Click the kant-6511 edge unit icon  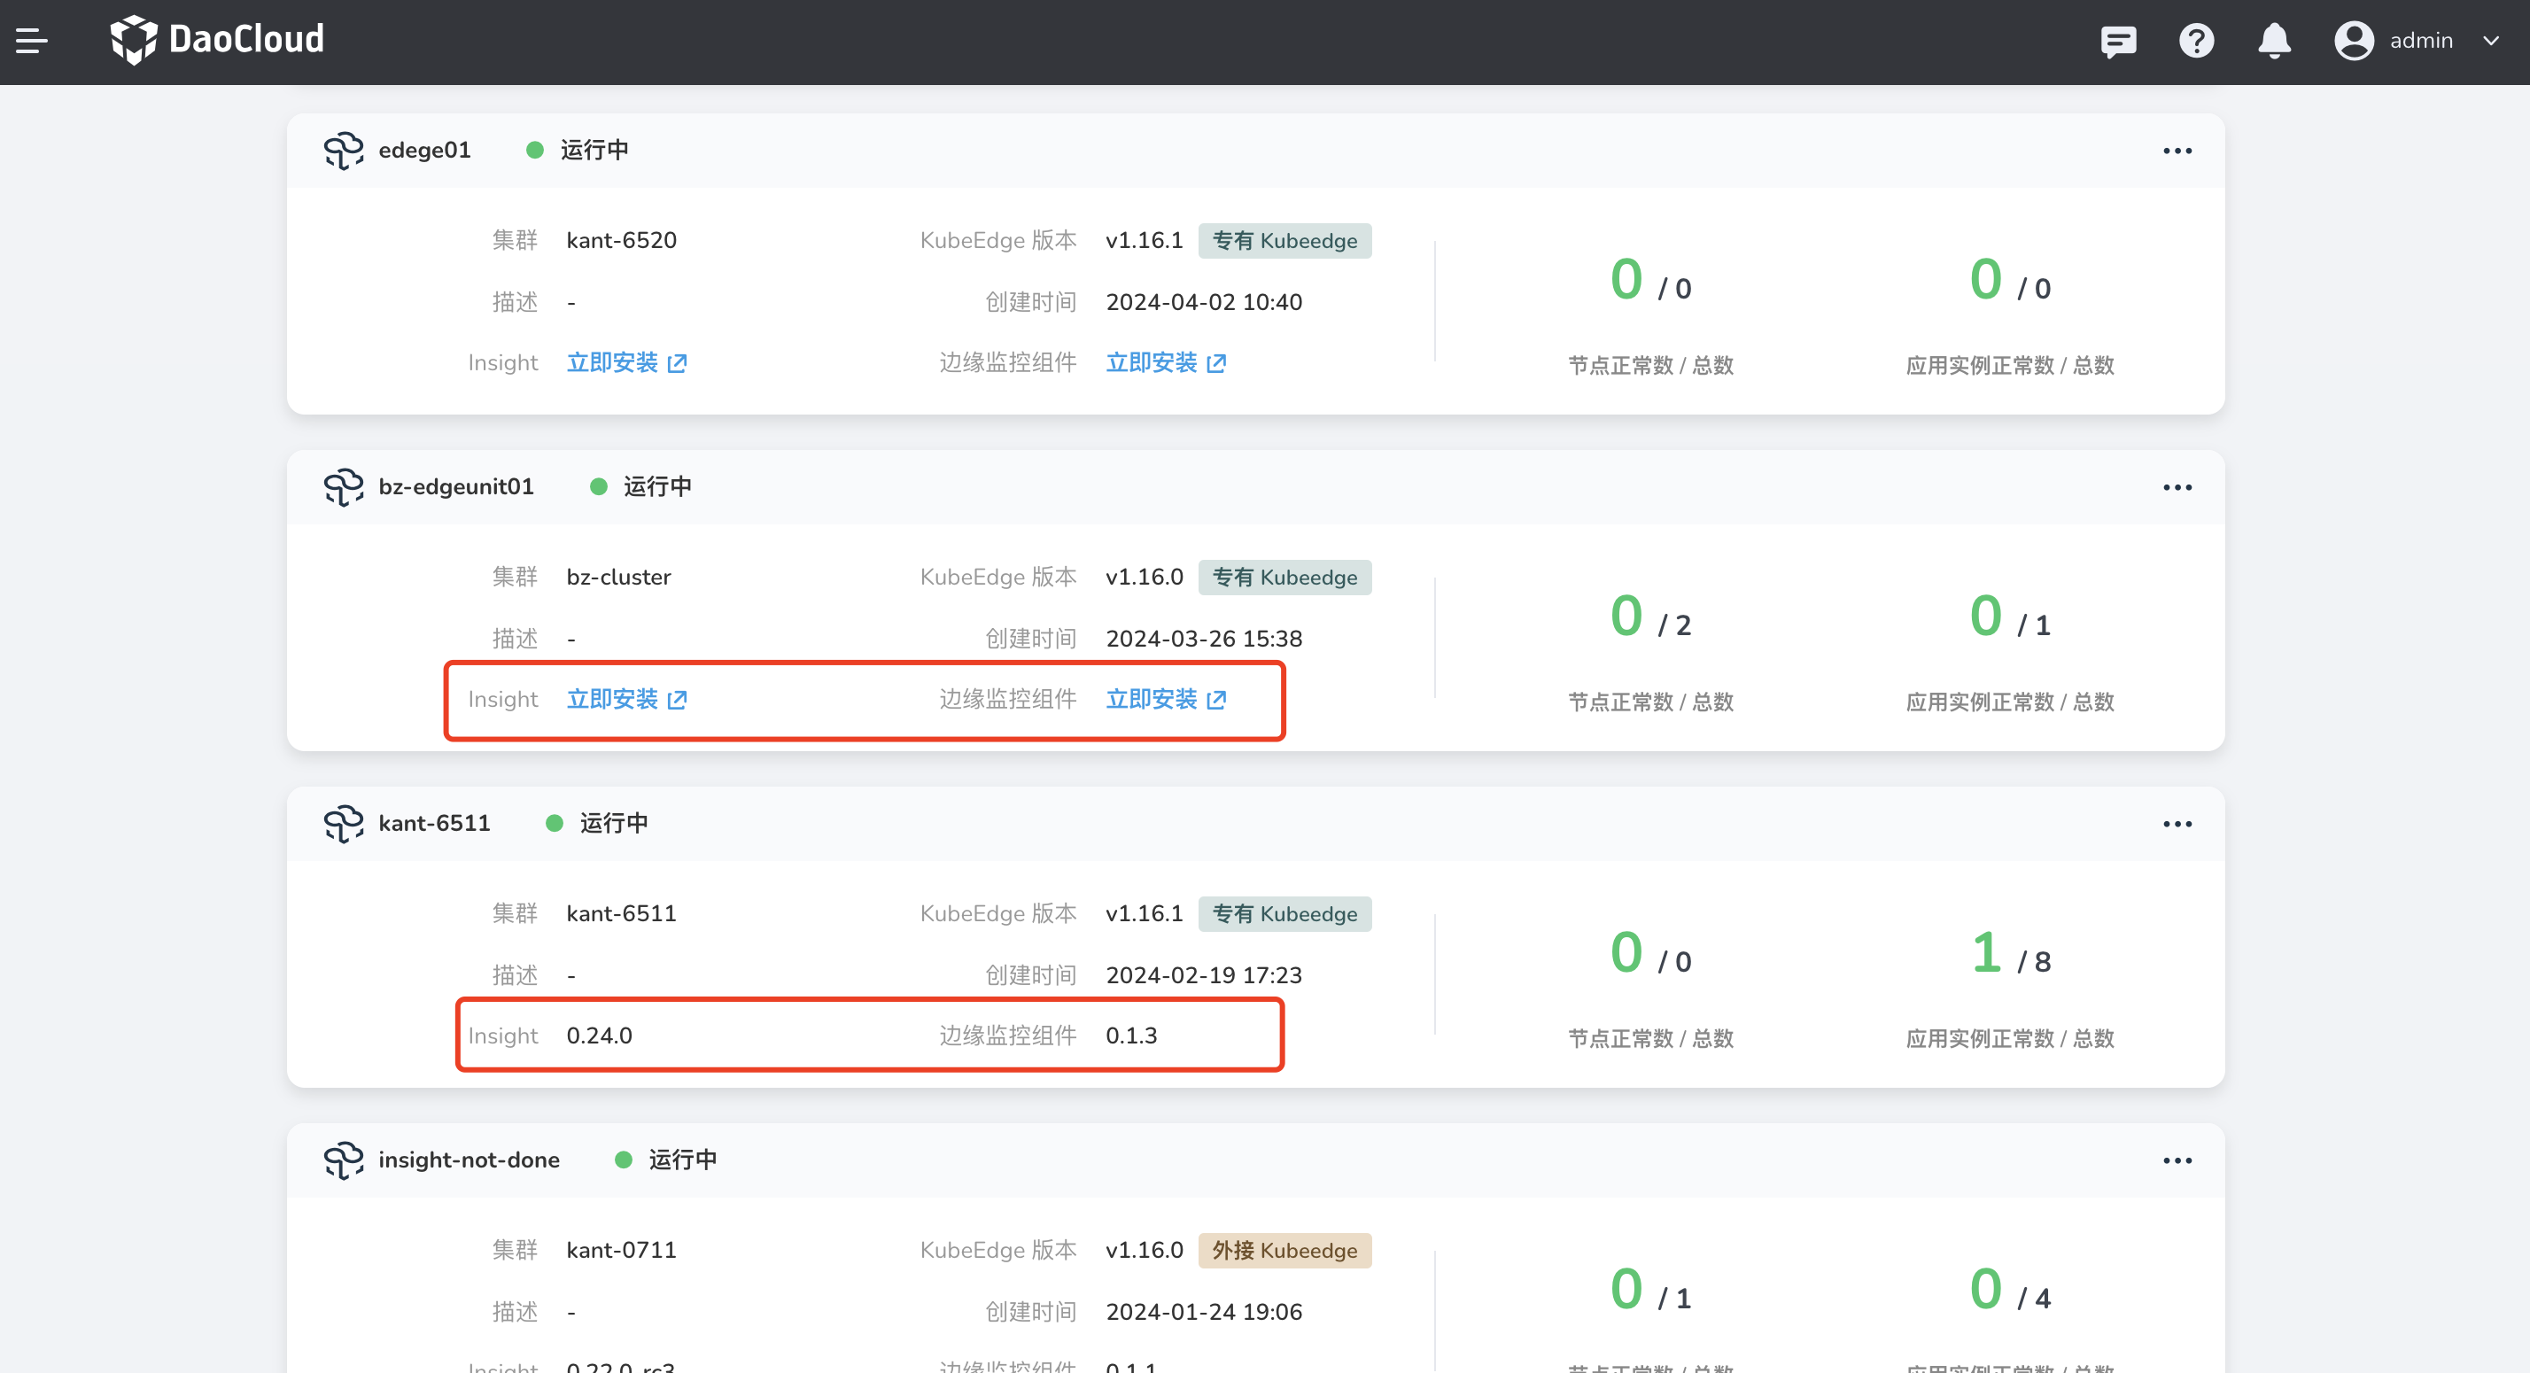344,823
